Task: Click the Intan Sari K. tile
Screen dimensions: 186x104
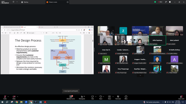Action: point(106,50)
